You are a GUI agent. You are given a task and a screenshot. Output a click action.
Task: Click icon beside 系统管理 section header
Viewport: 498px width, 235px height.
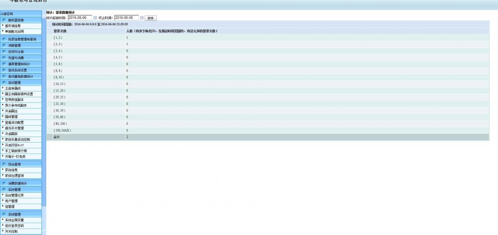coord(4,214)
